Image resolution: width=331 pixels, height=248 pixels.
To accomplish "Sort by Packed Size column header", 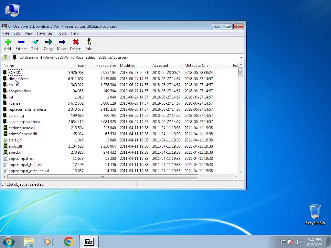I will pos(102,65).
